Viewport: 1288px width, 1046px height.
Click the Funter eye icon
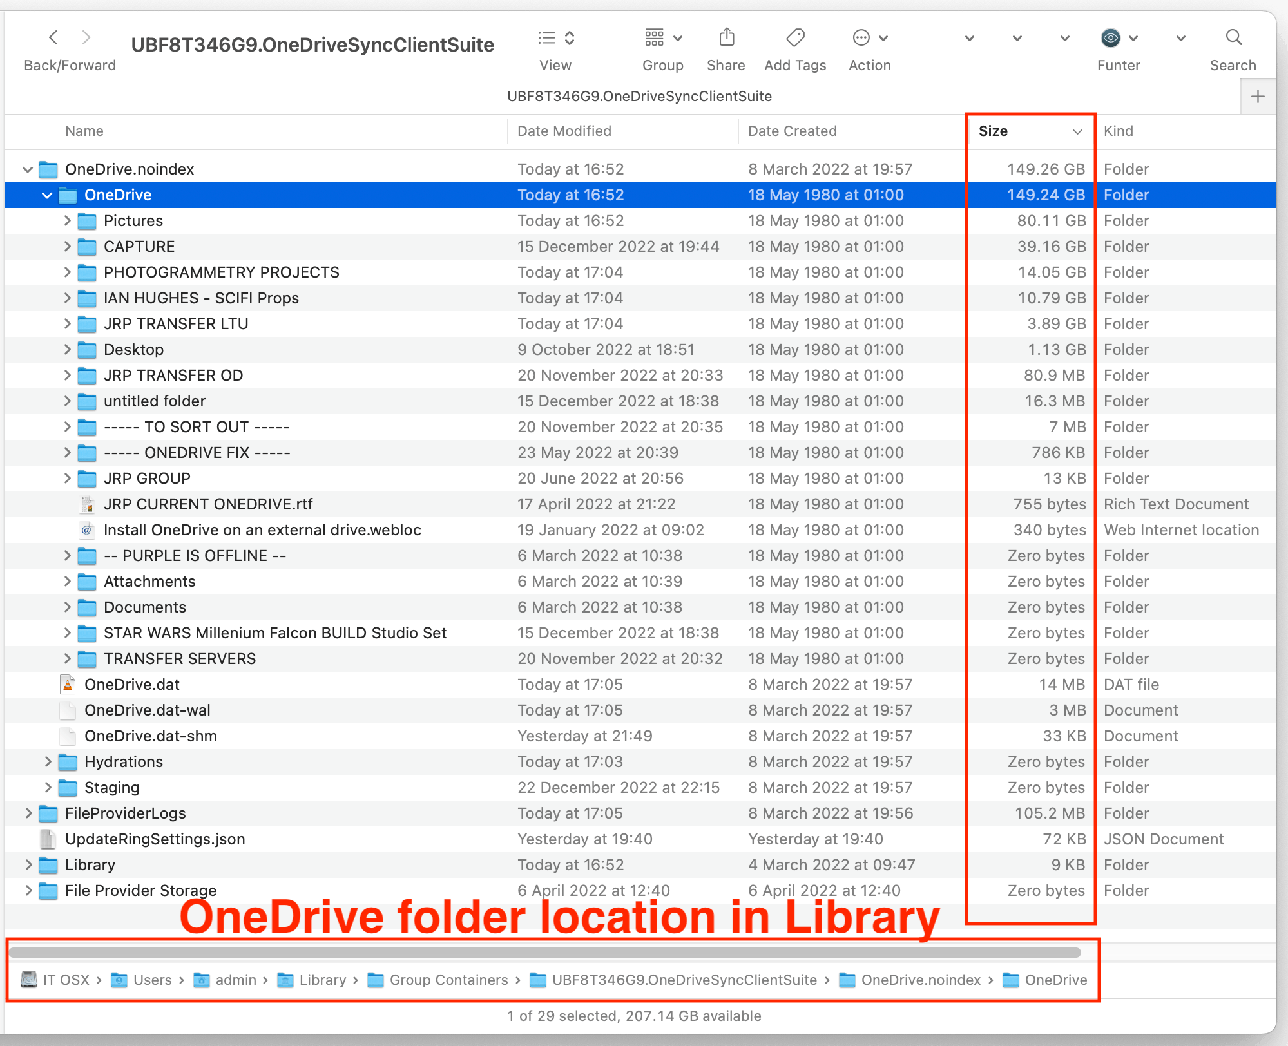[x=1110, y=38]
